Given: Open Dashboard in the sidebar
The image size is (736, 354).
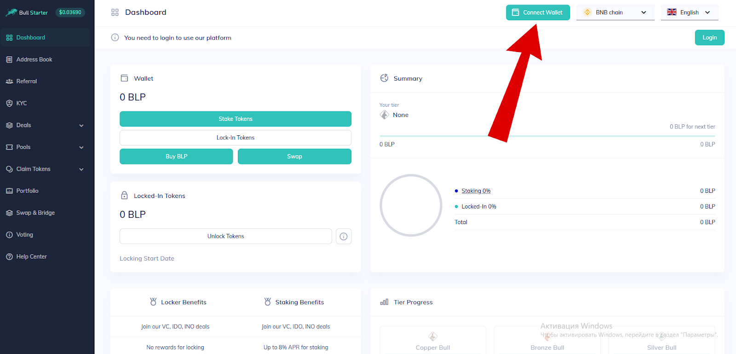Looking at the screenshot, I should click(x=45, y=38).
